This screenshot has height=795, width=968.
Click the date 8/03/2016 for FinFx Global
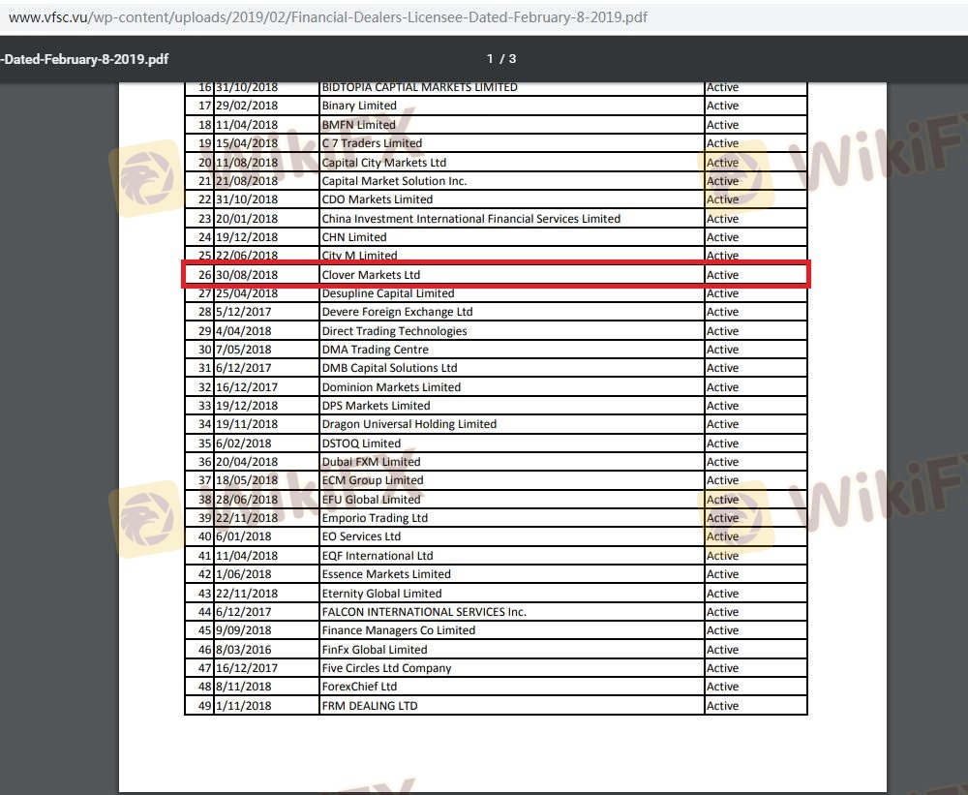coord(243,650)
